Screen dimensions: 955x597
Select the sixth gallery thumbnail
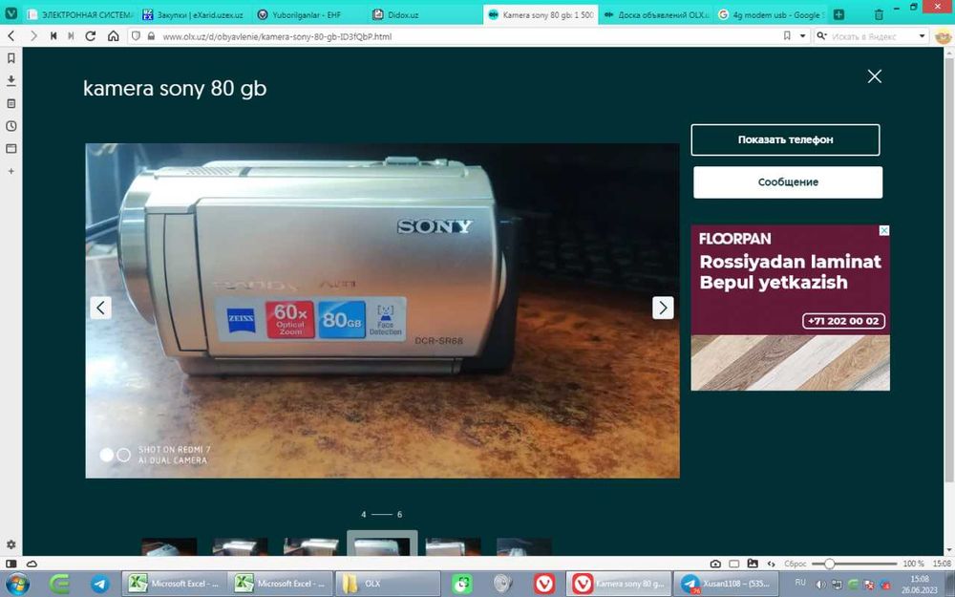coord(523,545)
